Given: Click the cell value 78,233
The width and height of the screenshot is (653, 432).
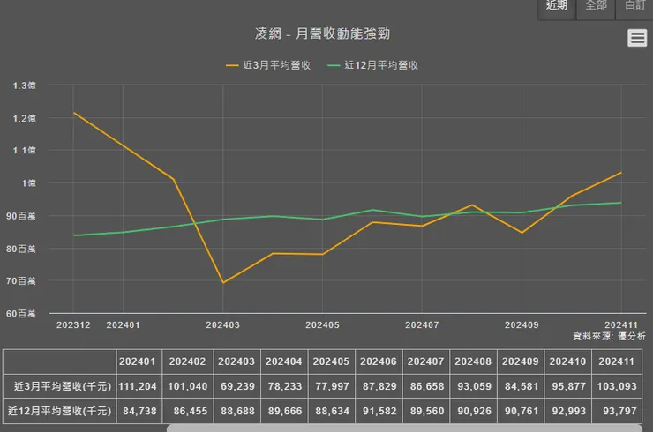Looking at the screenshot, I should click(285, 386).
